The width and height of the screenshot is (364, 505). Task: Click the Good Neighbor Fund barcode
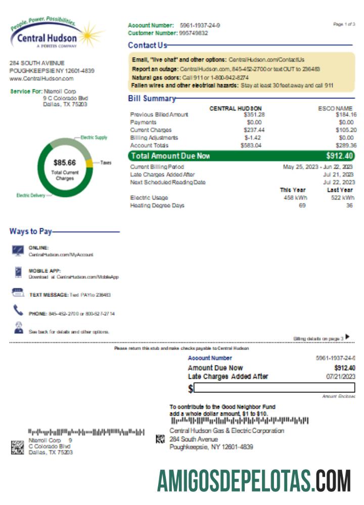pos(240,421)
